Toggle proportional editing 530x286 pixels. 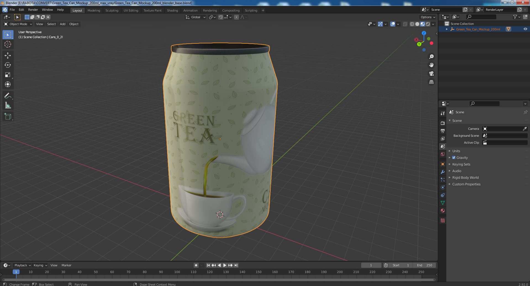click(236, 17)
